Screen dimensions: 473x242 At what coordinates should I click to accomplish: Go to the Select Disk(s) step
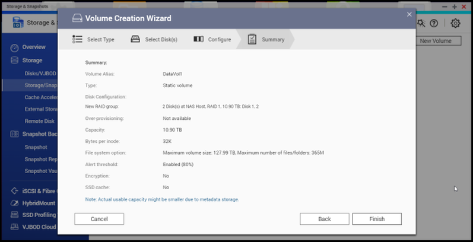click(154, 40)
